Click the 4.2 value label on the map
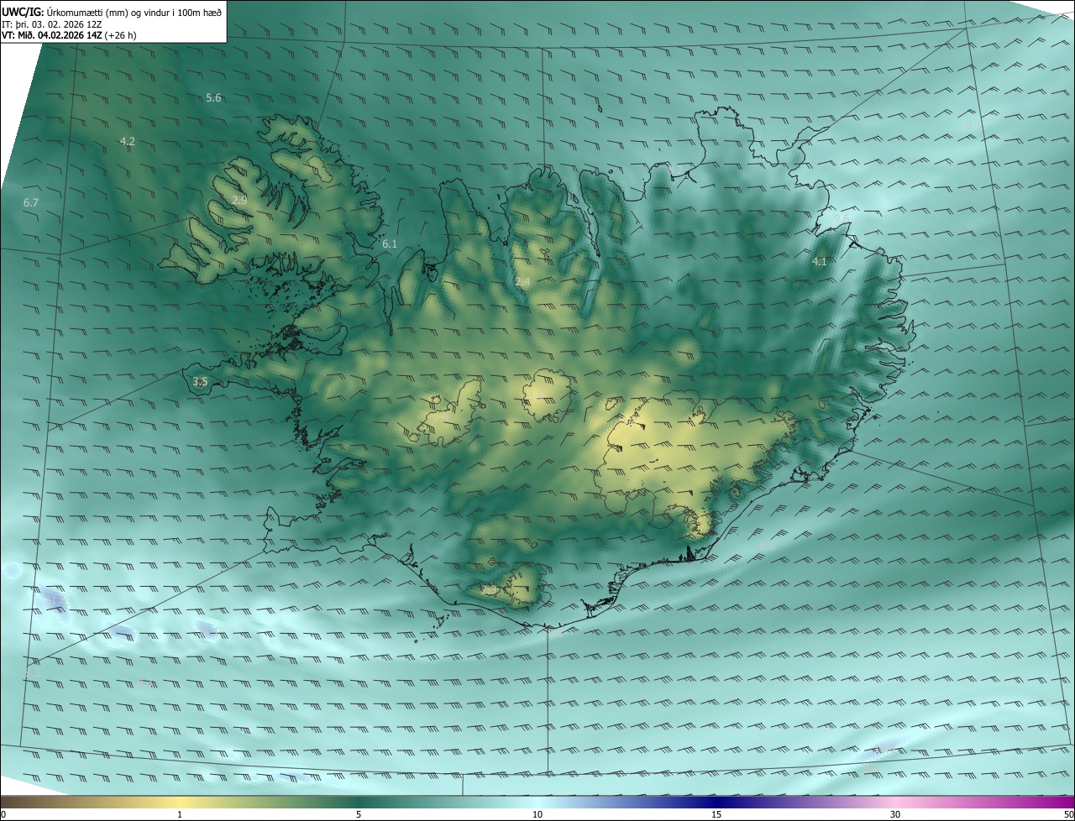The width and height of the screenshot is (1075, 821). (x=128, y=142)
